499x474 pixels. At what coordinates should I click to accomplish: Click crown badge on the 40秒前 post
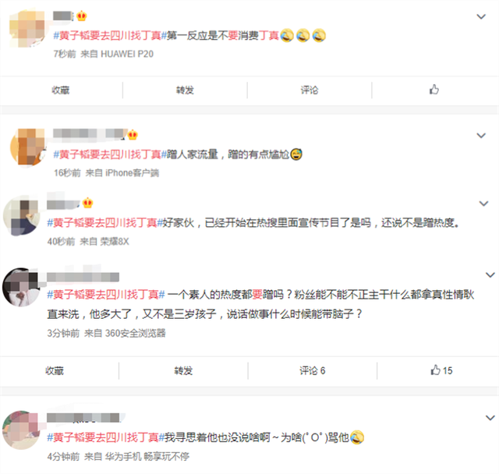click(87, 203)
